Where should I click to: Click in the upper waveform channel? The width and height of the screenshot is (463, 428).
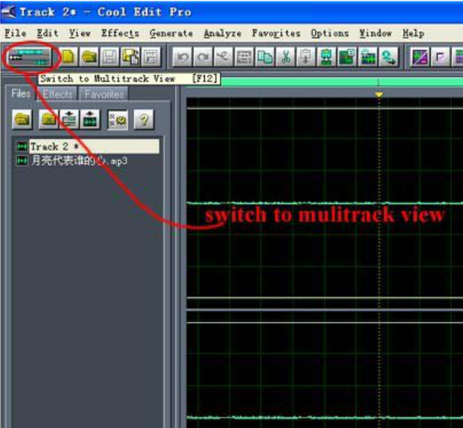325,203
